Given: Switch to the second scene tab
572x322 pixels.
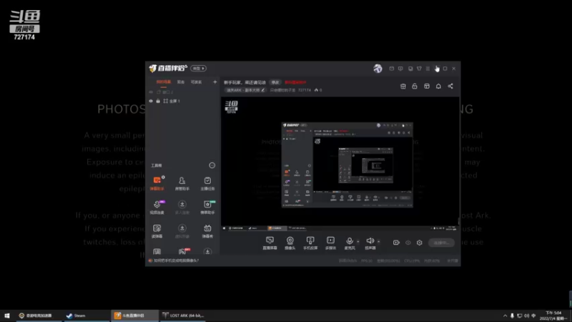Looking at the screenshot, I should coord(181,82).
